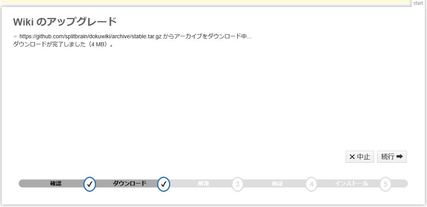The width and height of the screenshot is (427, 207).
Task: Click the ダウンロード progress step label
Action: [x=130, y=183]
